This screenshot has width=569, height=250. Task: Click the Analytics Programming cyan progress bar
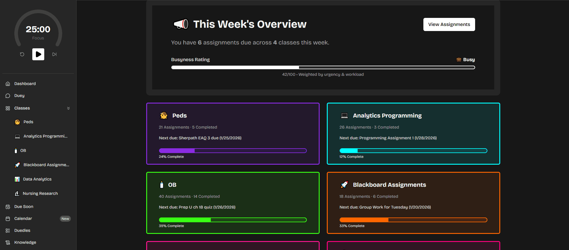pos(413,151)
